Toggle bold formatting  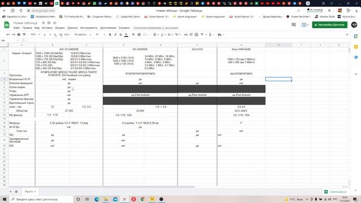tap(110, 35)
